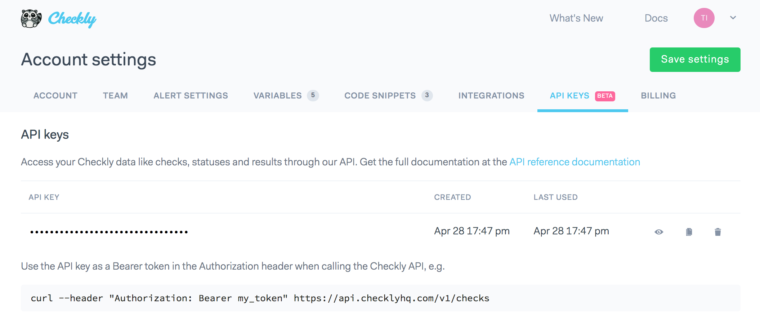Switch to the Billing tab
Viewport: 760px width, 330px height.
click(x=658, y=96)
